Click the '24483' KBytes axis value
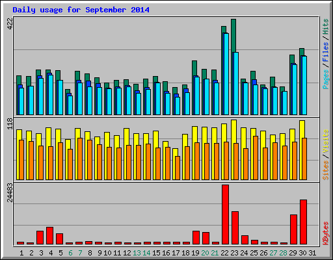 pos(10,192)
